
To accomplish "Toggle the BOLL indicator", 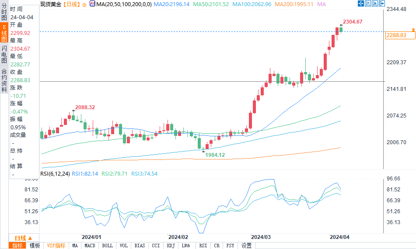I will tap(107, 246).
